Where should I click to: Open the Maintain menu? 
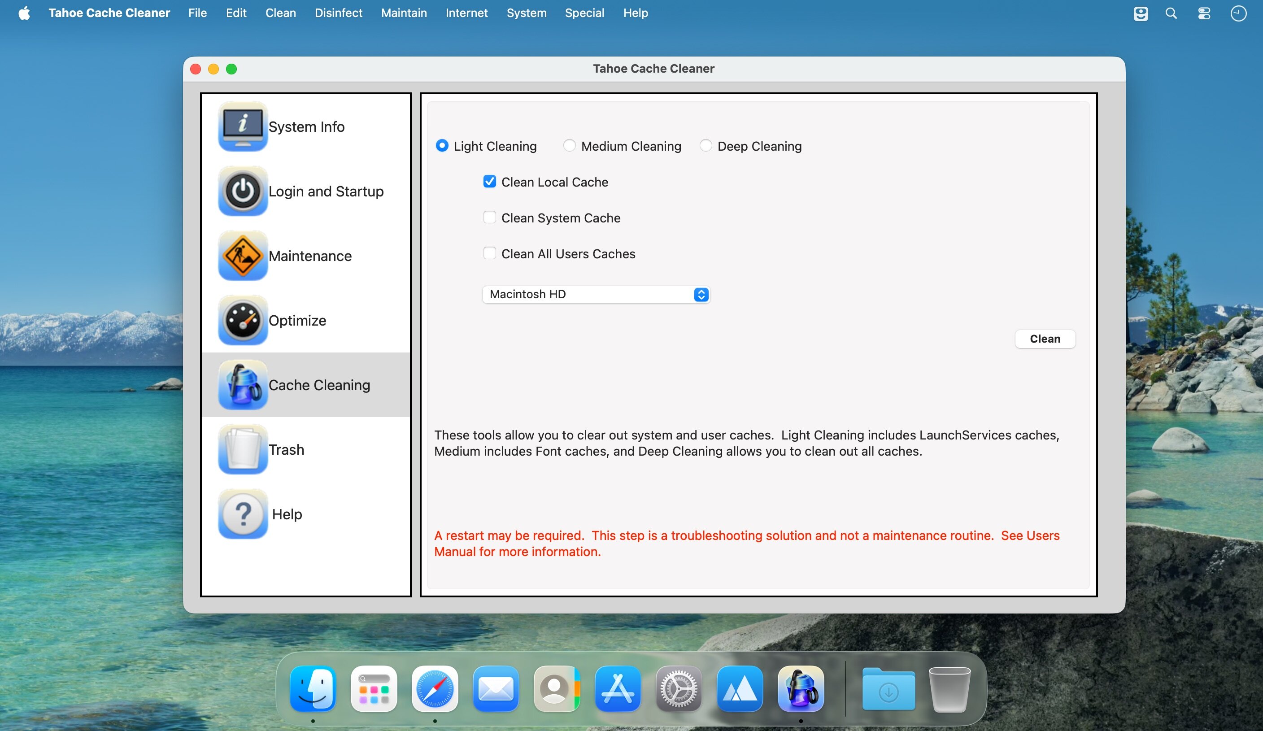click(x=404, y=13)
